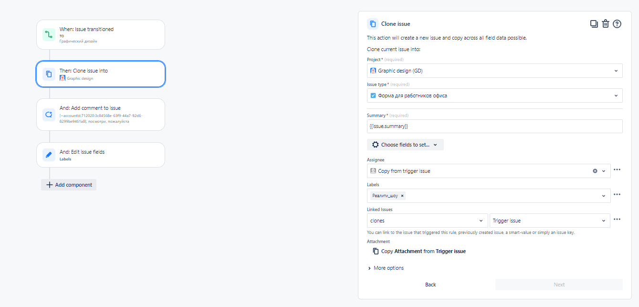639x307 pixels.
Task: Open help for Clone issue action
Action: pyautogui.click(x=617, y=24)
